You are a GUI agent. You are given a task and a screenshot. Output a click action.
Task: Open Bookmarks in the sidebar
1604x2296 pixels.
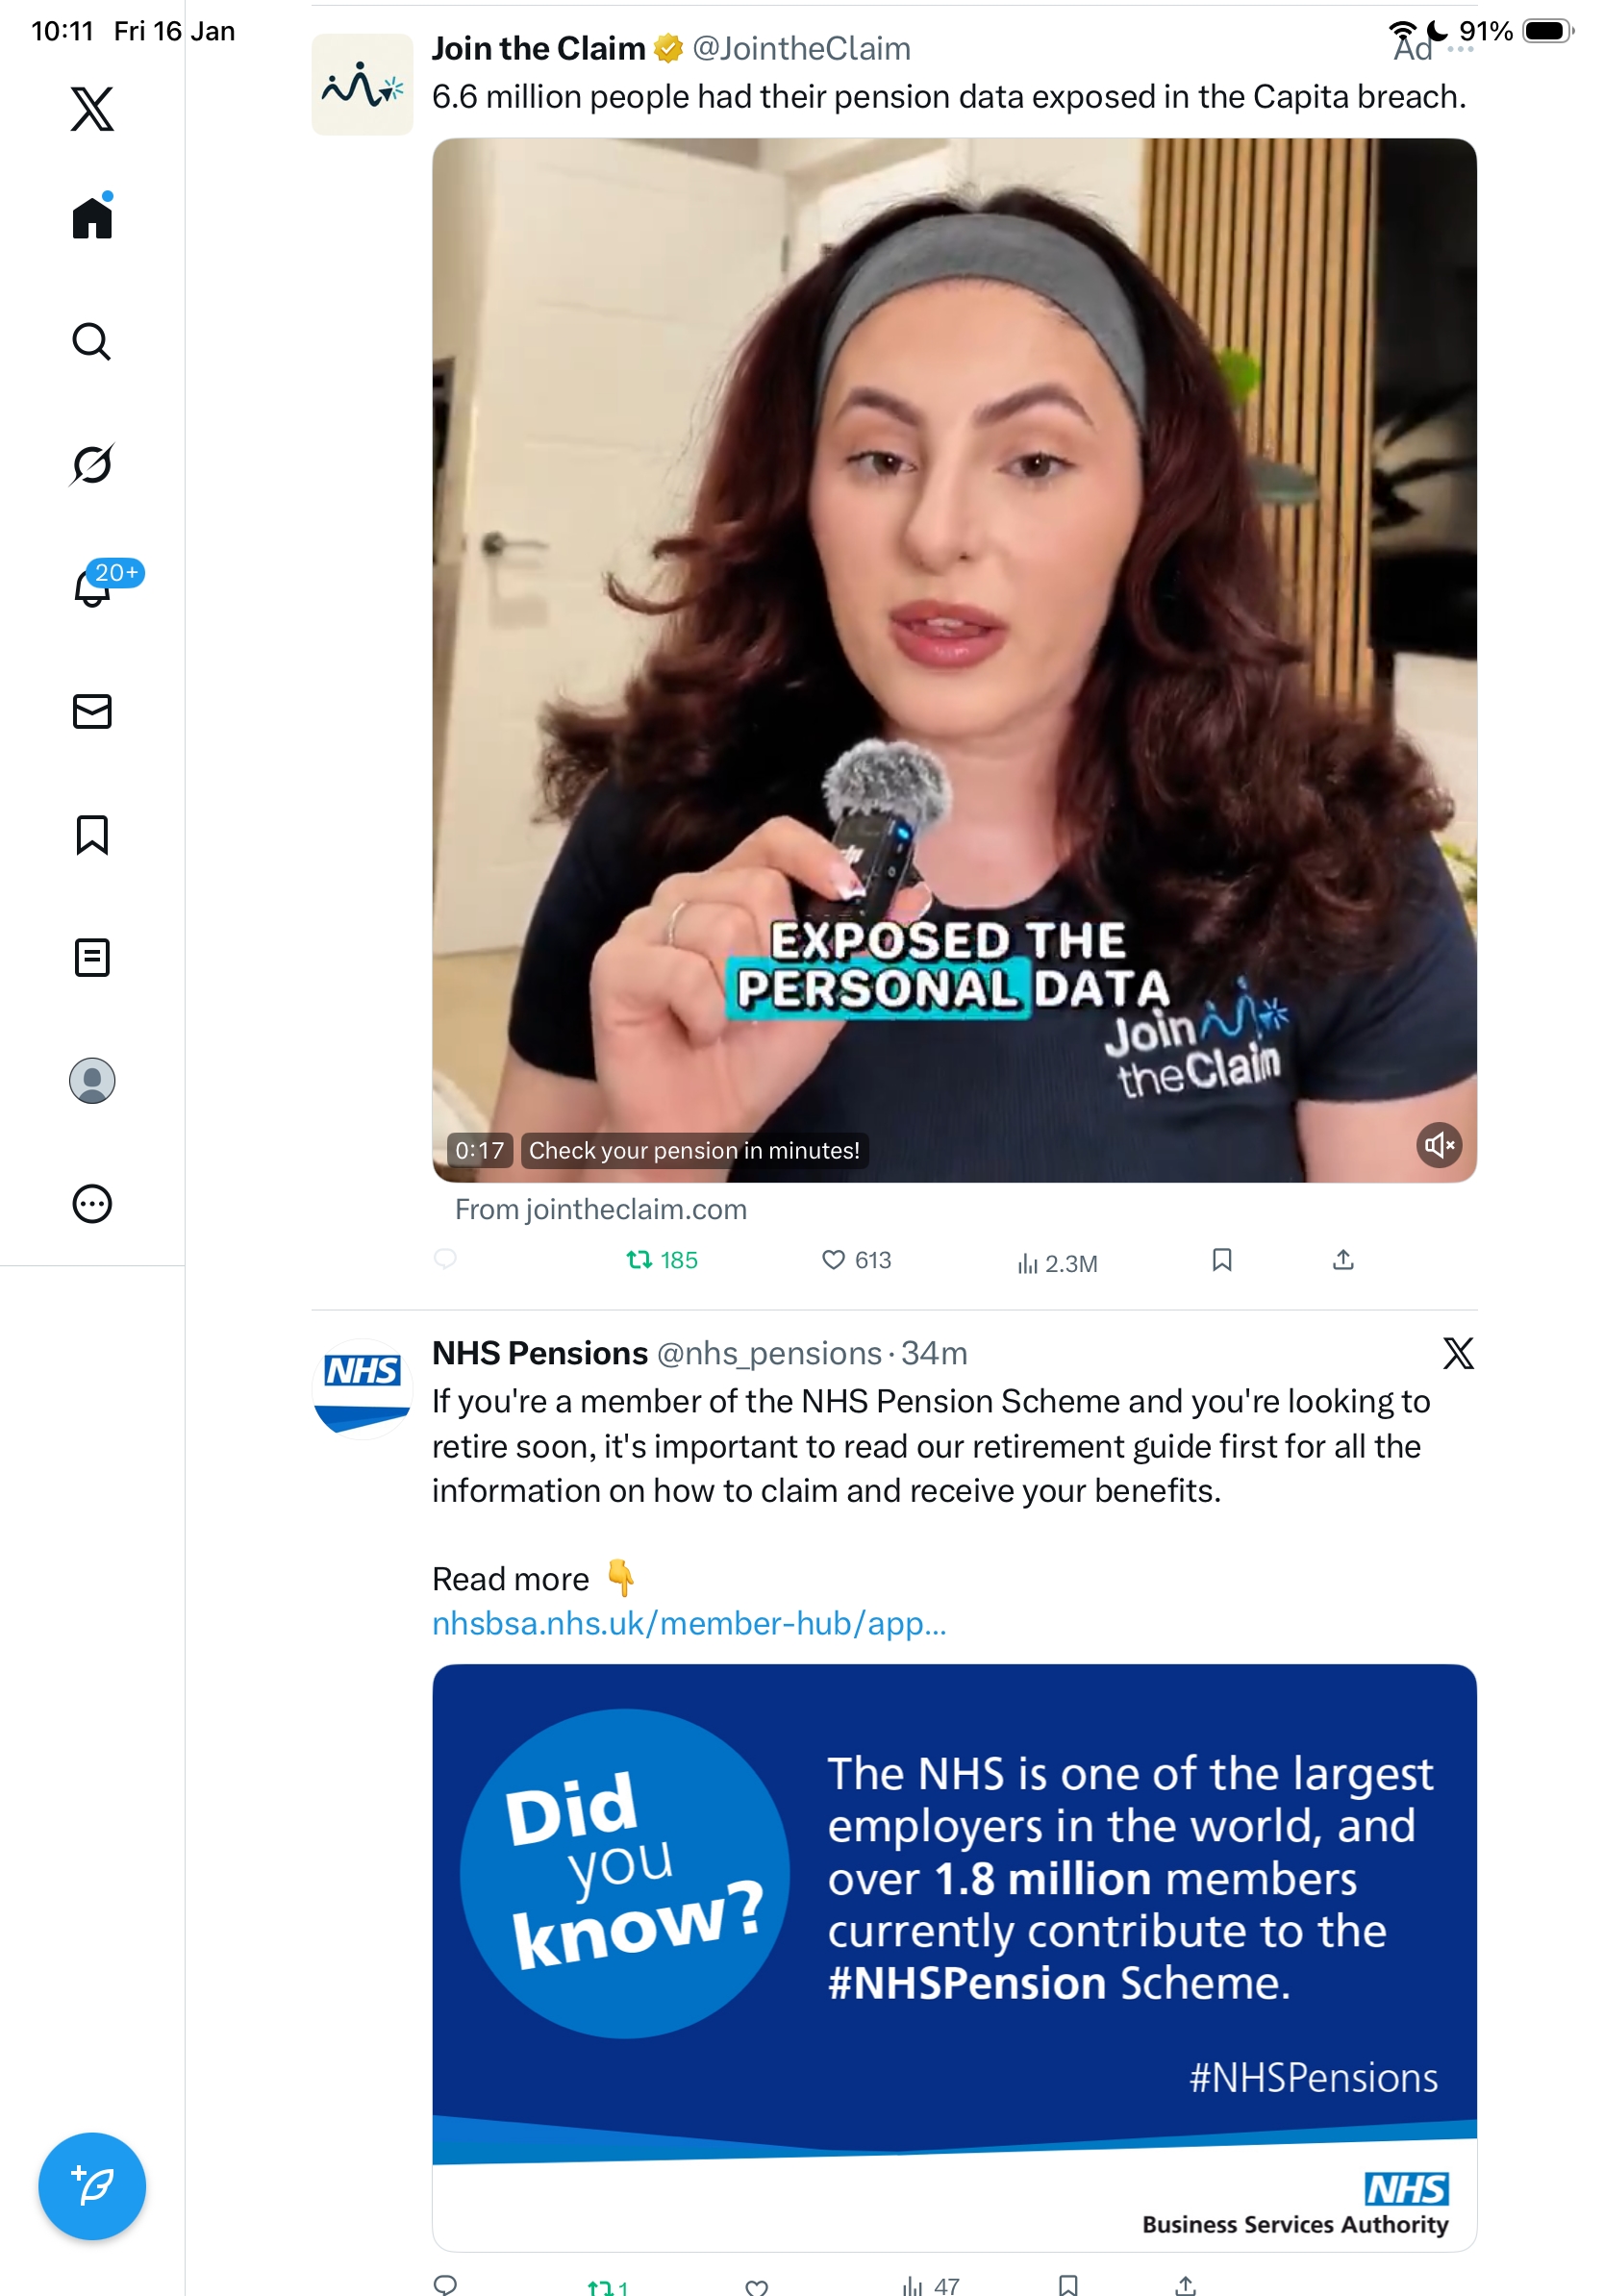click(x=92, y=834)
